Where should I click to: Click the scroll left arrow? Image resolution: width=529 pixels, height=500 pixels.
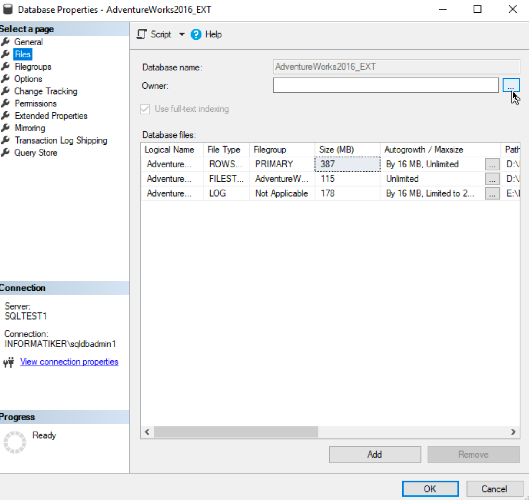[147, 432]
